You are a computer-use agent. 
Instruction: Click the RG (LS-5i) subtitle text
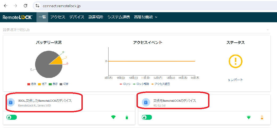click(x=159, y=105)
